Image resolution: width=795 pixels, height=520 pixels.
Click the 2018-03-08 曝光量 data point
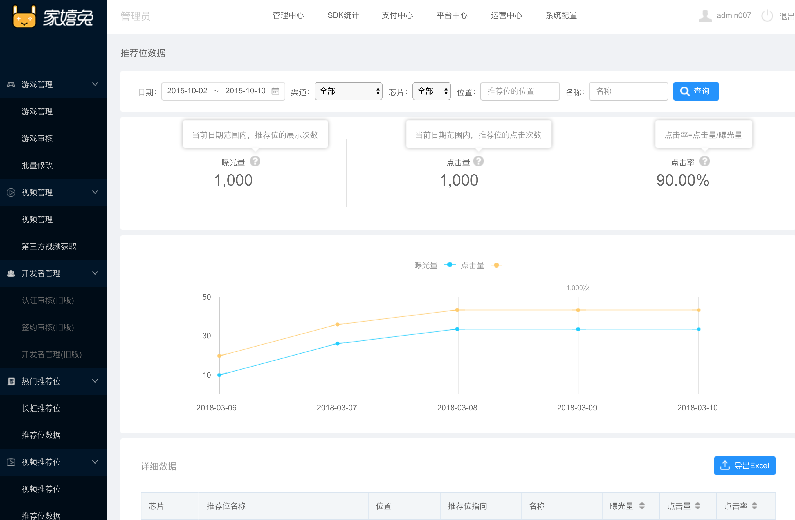457,329
